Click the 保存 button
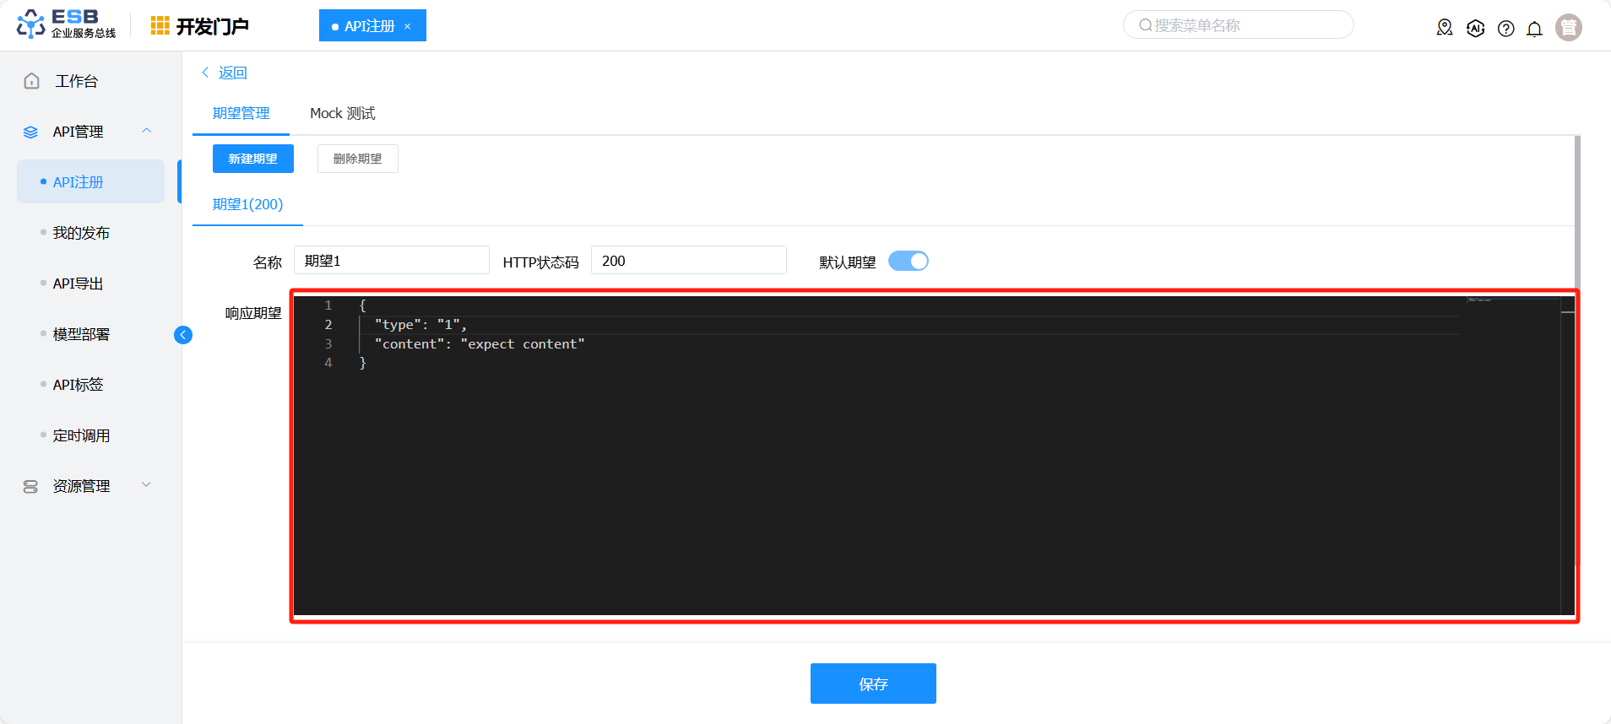 point(872,683)
